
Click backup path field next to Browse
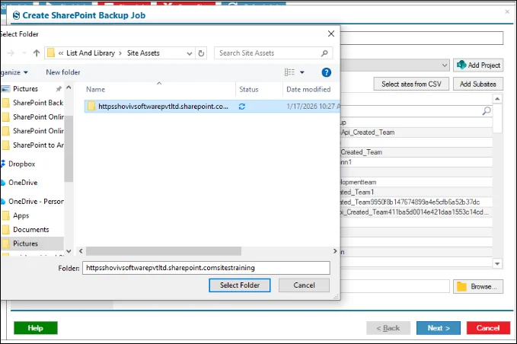[395, 286]
